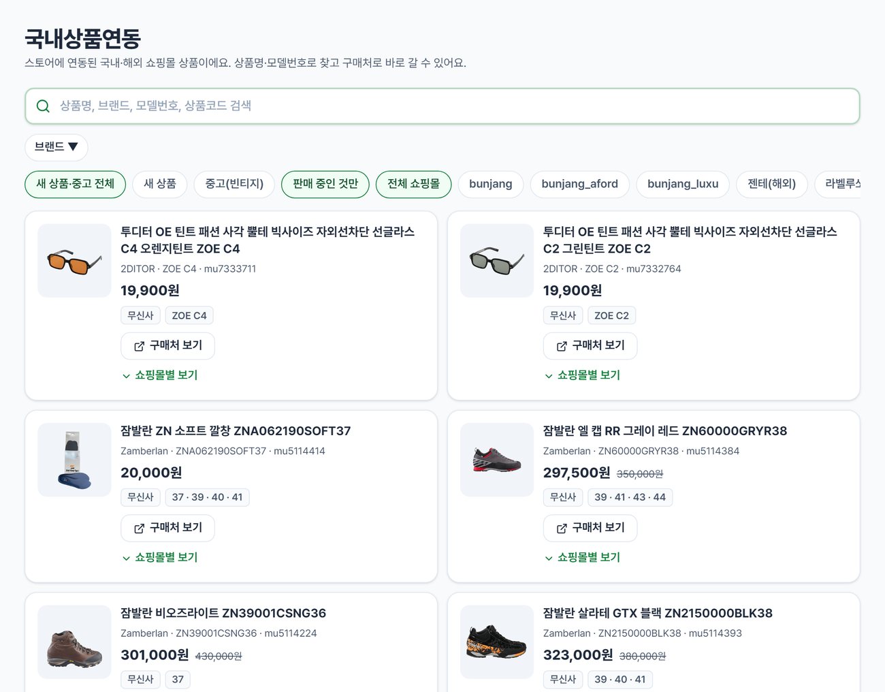Open the brown hiking boot thumbnail

pyautogui.click(x=74, y=642)
